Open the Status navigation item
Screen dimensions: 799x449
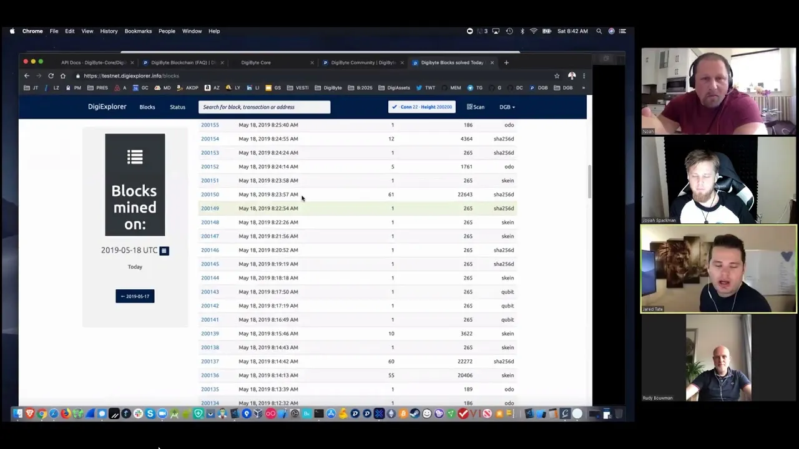[177, 107]
